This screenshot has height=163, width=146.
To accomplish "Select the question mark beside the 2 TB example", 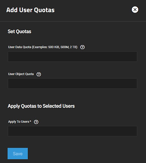I will click(x=82, y=47).
